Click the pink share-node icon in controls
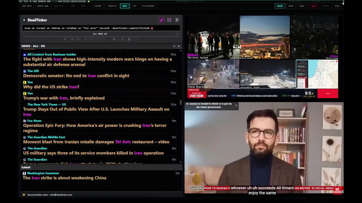This screenshot has width=362, height=203. tap(129, 39)
